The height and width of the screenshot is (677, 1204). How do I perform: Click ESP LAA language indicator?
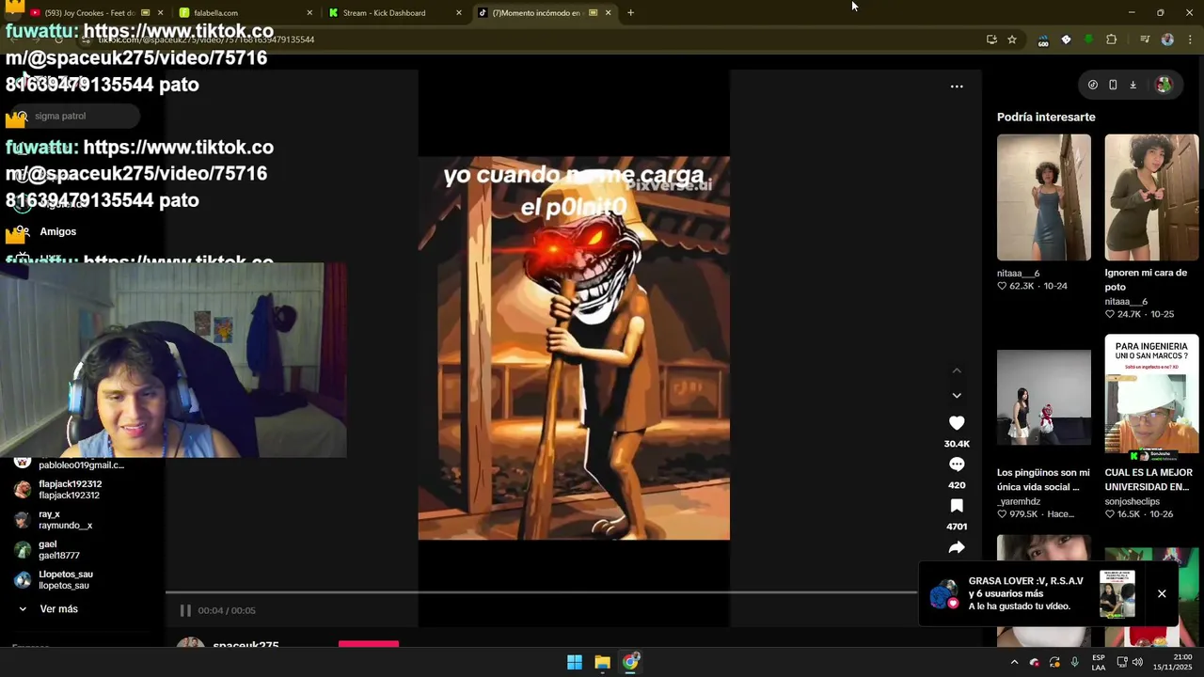click(1099, 662)
